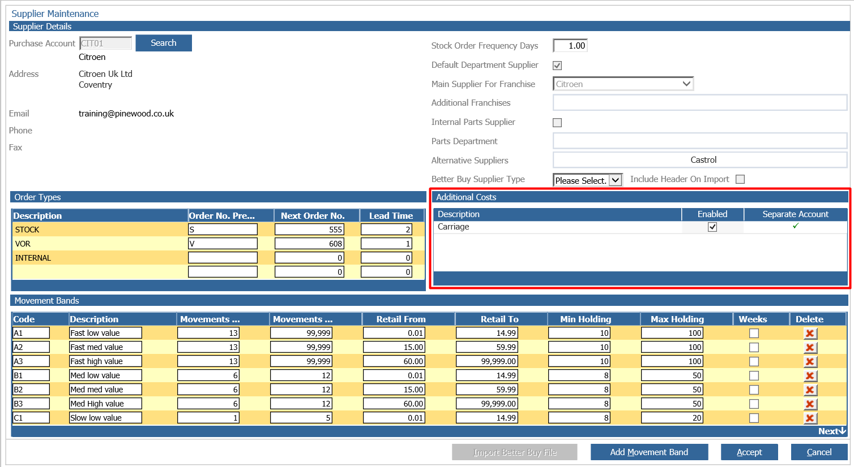Image resolution: width=854 pixels, height=467 pixels.
Task: Tick Include Header On Import
Action: (x=740, y=179)
